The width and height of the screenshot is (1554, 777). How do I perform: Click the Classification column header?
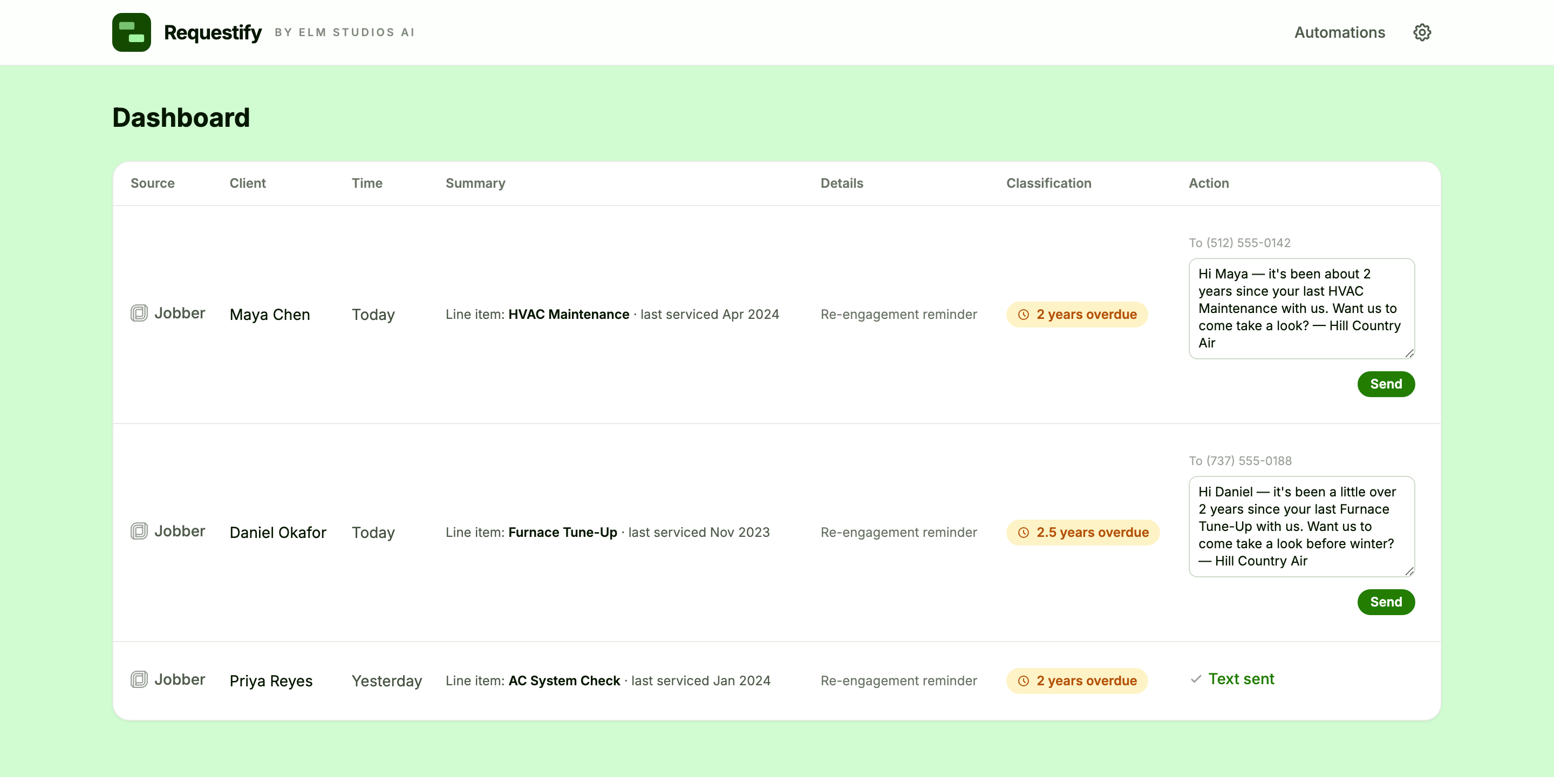point(1048,183)
